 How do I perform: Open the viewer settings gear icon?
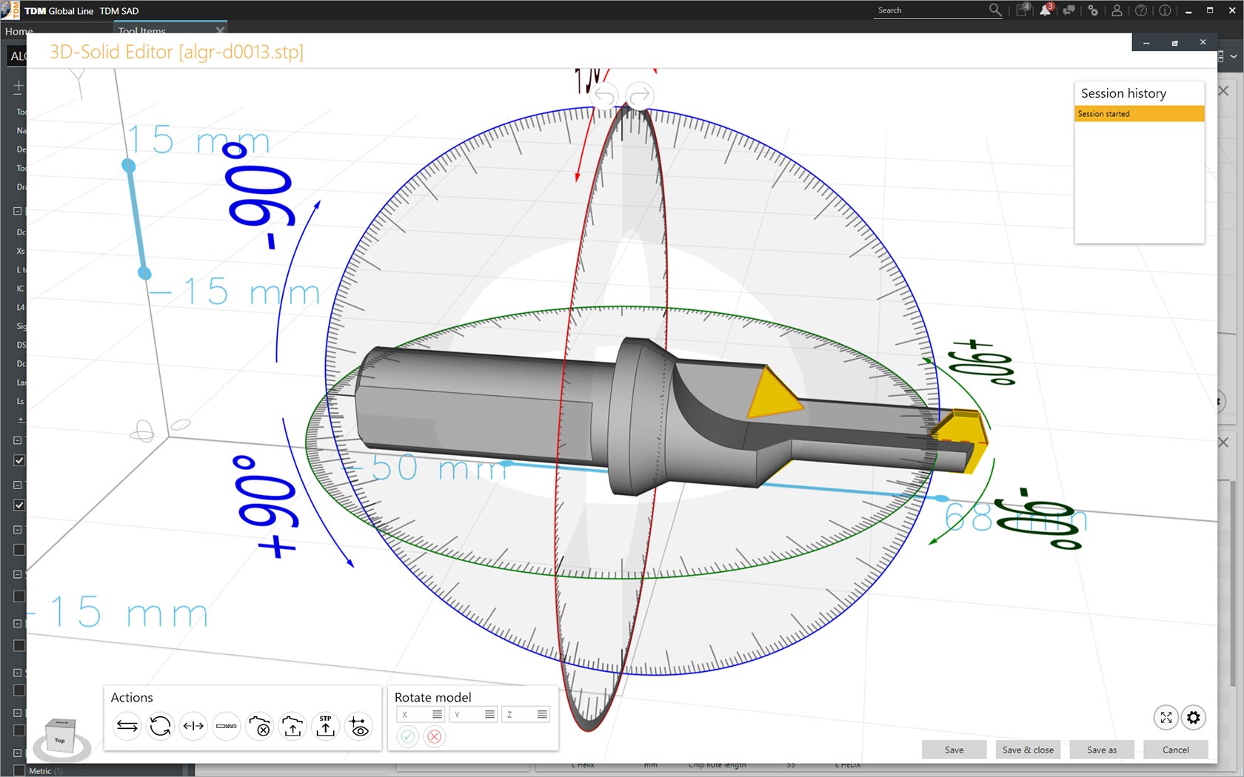click(1193, 717)
